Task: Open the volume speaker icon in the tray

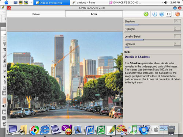Action: 166,3
